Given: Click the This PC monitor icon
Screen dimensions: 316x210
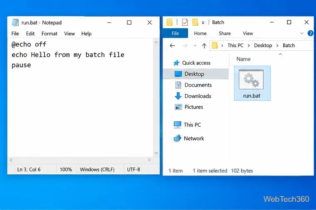Looking at the screenshot, I should click(x=177, y=125).
